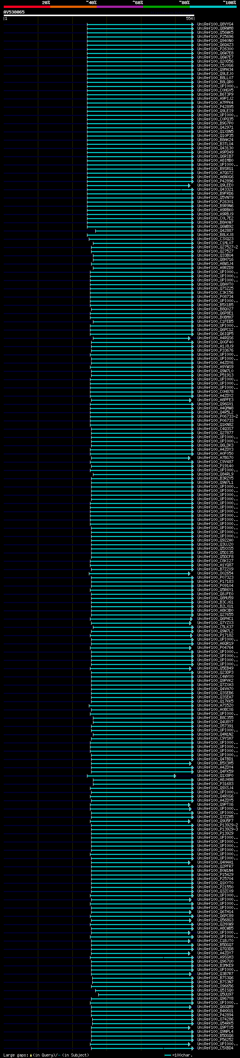Select hit label UniRef100_P13929-3
Image resolution: width=240 pixels, height=1058 pixels.
point(217,829)
